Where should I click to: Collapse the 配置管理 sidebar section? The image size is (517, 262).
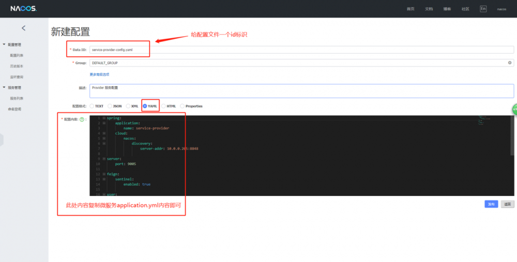[4, 44]
